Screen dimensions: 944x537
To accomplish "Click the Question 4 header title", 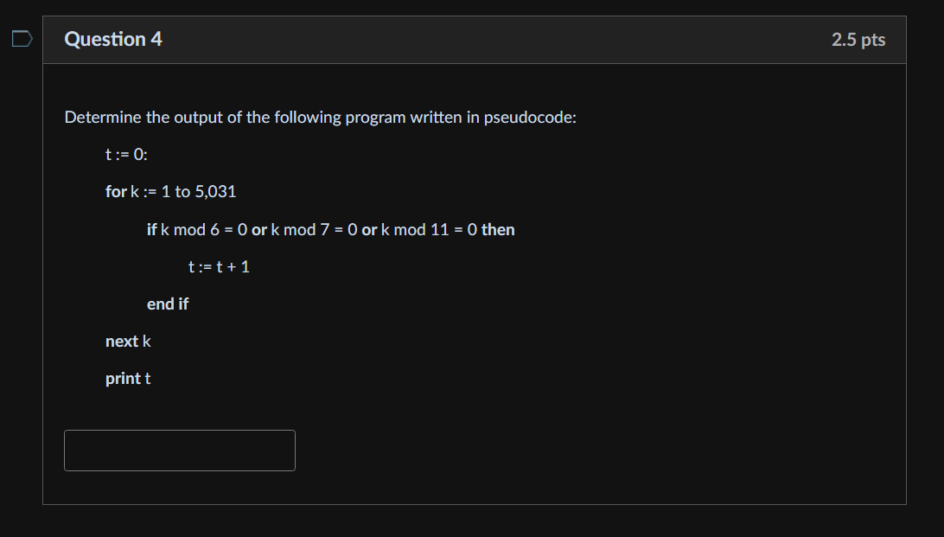I will [x=113, y=39].
